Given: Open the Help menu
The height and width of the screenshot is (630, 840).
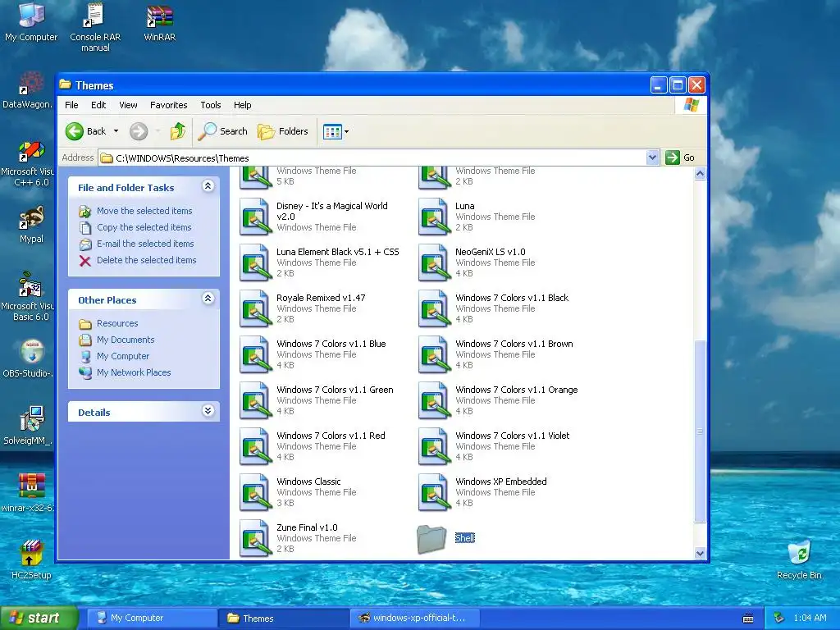Looking at the screenshot, I should (242, 105).
